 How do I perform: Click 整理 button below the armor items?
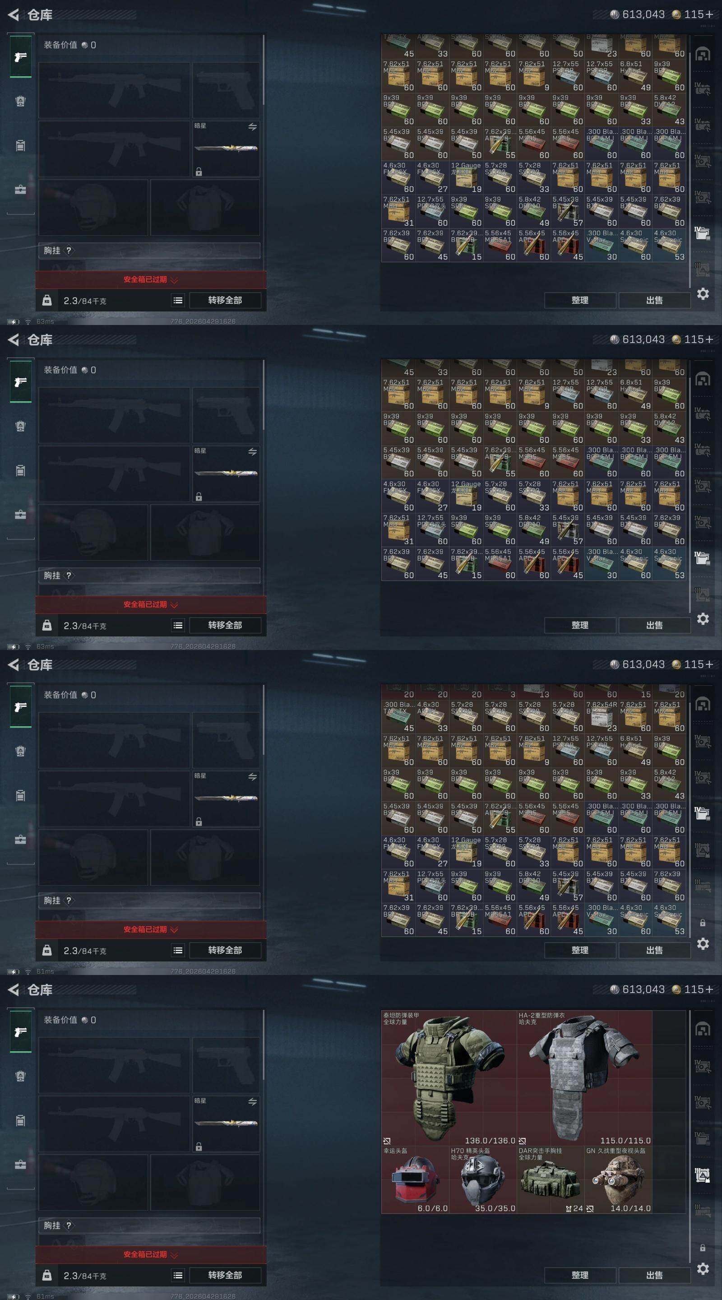(x=580, y=1275)
